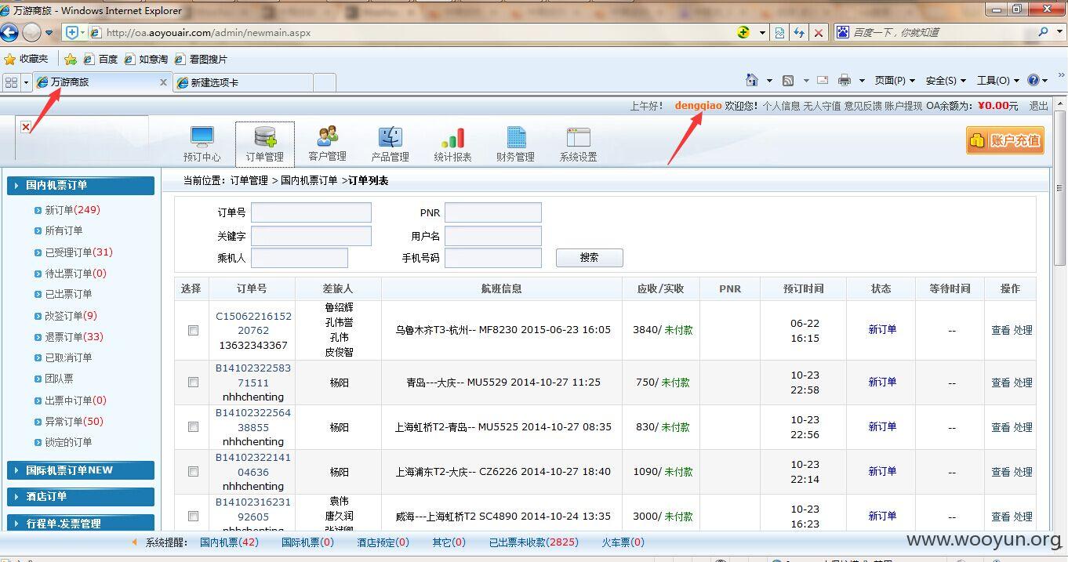1068x562 pixels.
Task: Click the 搜索 search button
Action: point(590,257)
